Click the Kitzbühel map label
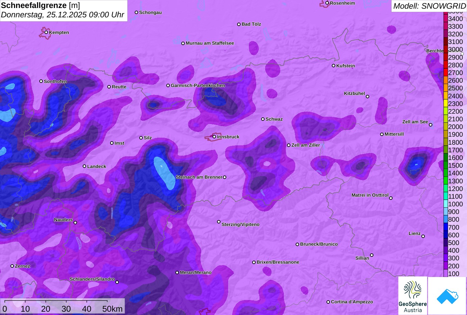Viewport: 467px width, 315px height. [x=354, y=93]
